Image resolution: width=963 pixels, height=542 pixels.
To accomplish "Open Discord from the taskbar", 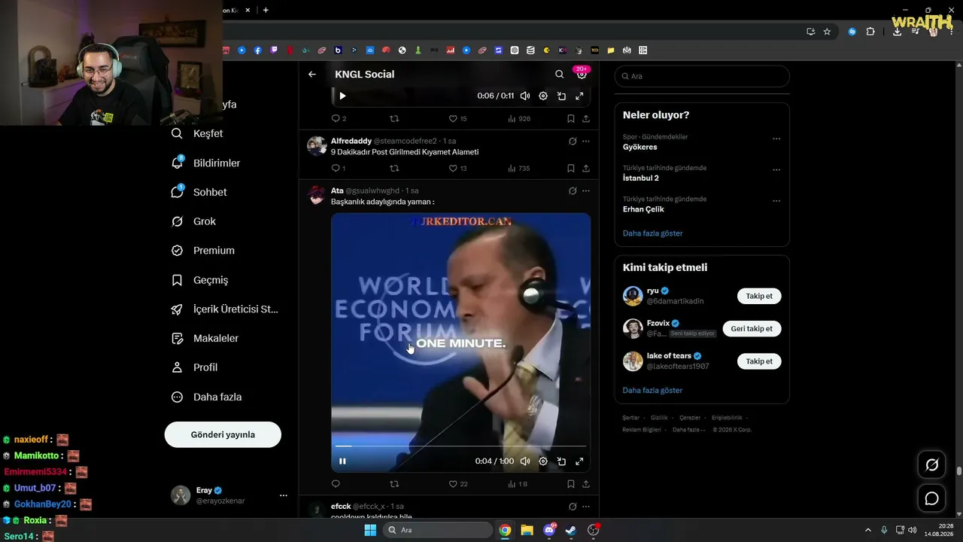I will [549, 530].
